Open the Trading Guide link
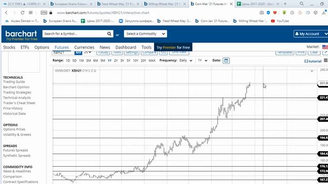328x184 pixels. (x=14, y=82)
